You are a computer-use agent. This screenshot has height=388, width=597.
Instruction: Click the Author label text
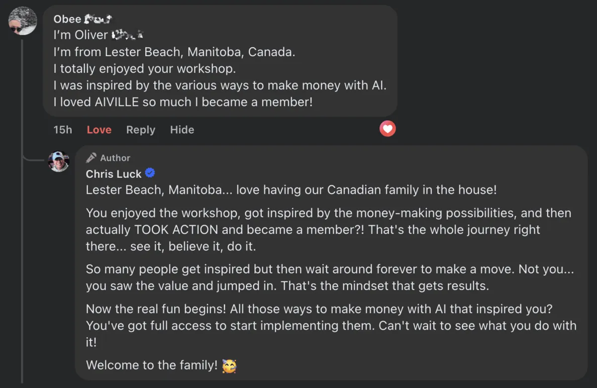(x=115, y=158)
